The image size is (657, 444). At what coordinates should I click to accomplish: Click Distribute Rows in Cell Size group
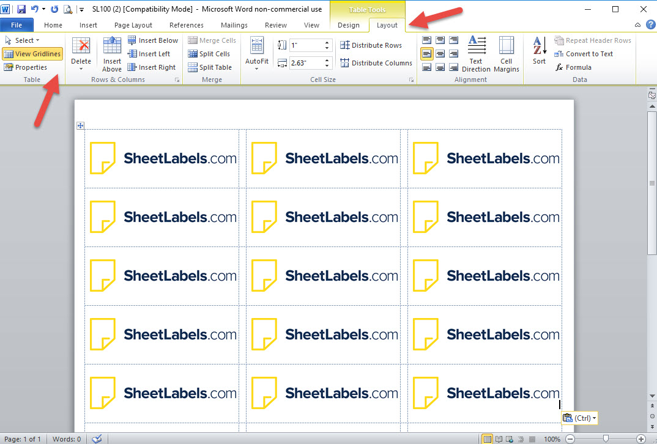pyautogui.click(x=372, y=45)
